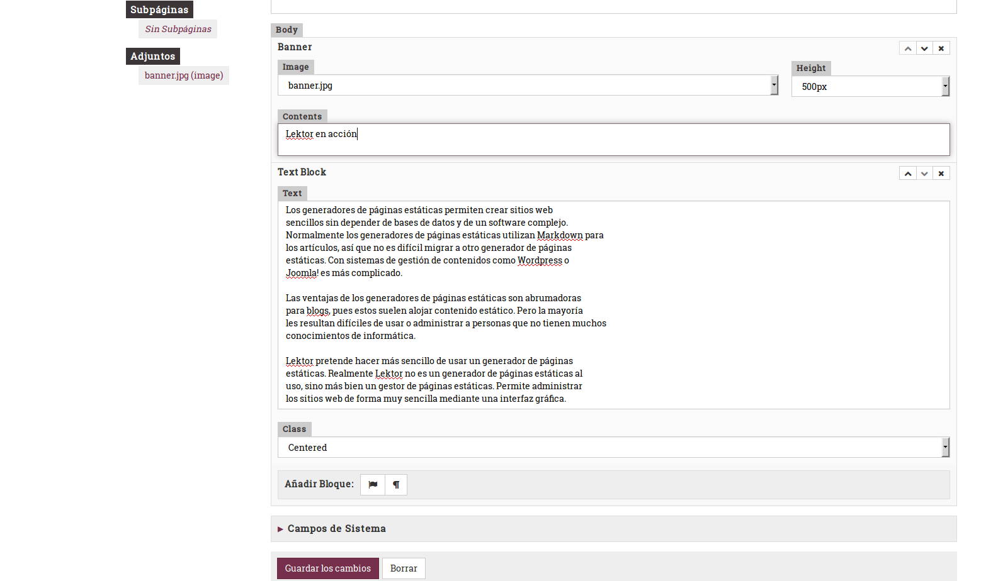This screenshot has height=581, width=981.
Task: Open the Image dropdown showing banner.jpg
Action: [528, 86]
